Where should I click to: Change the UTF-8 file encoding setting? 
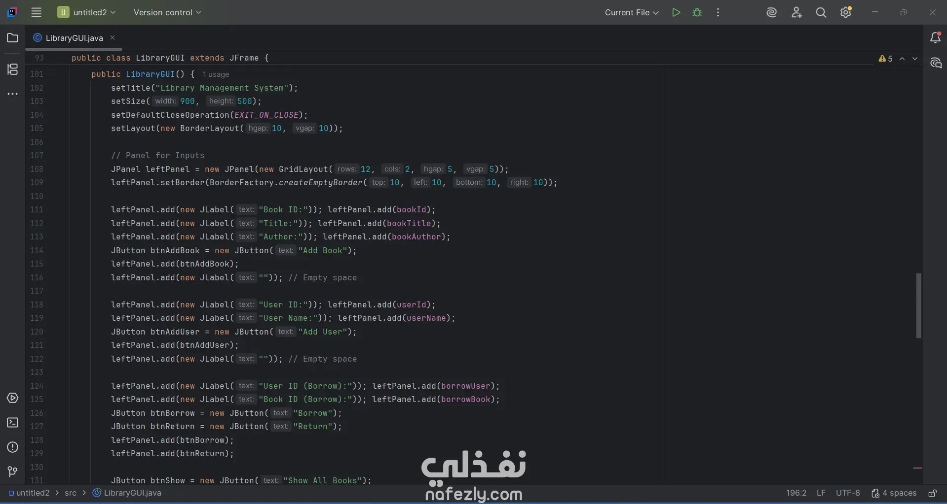(848, 493)
